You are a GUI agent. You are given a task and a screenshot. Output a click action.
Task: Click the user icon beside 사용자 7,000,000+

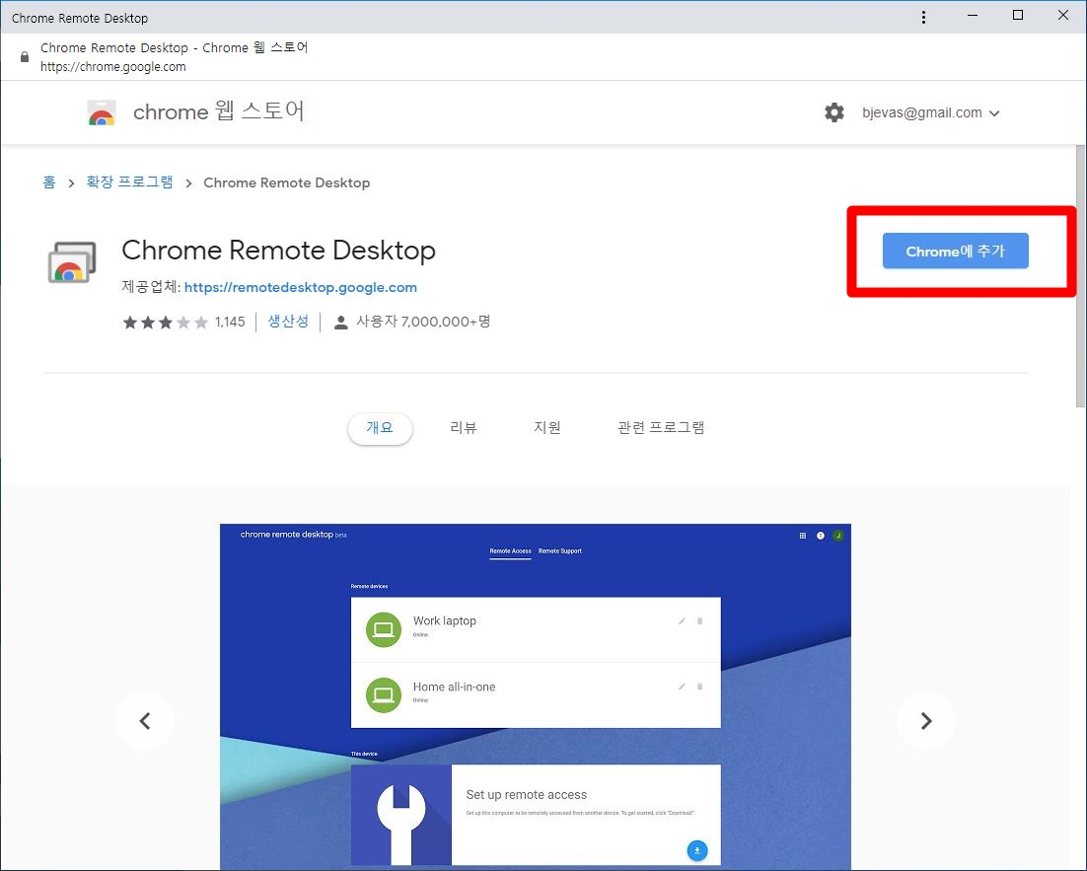[x=340, y=323]
